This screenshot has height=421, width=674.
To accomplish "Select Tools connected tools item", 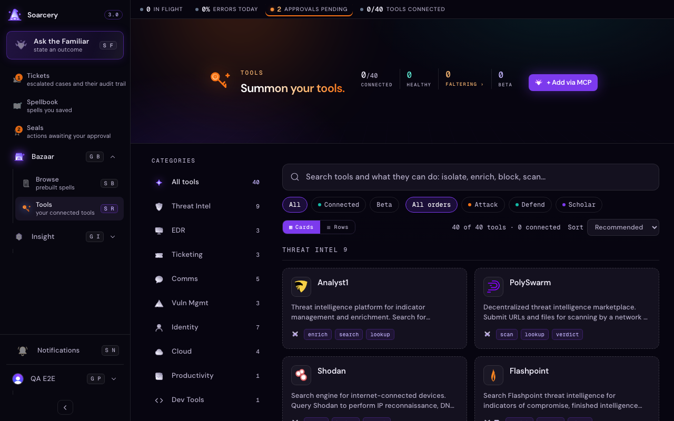I will tap(70, 208).
